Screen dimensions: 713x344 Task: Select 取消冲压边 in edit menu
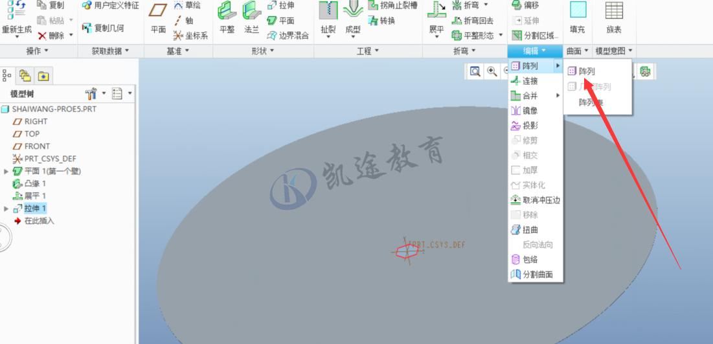(x=535, y=200)
